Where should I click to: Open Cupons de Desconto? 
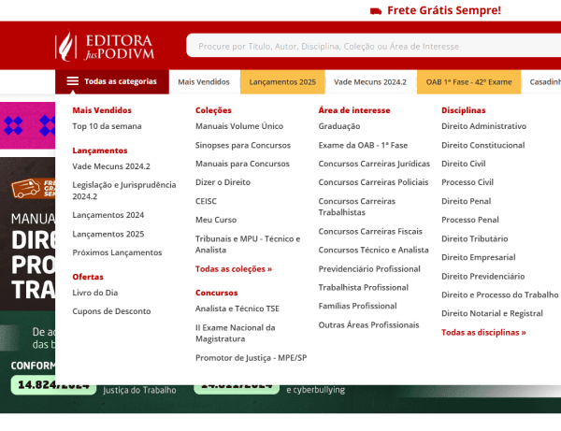pyautogui.click(x=111, y=311)
